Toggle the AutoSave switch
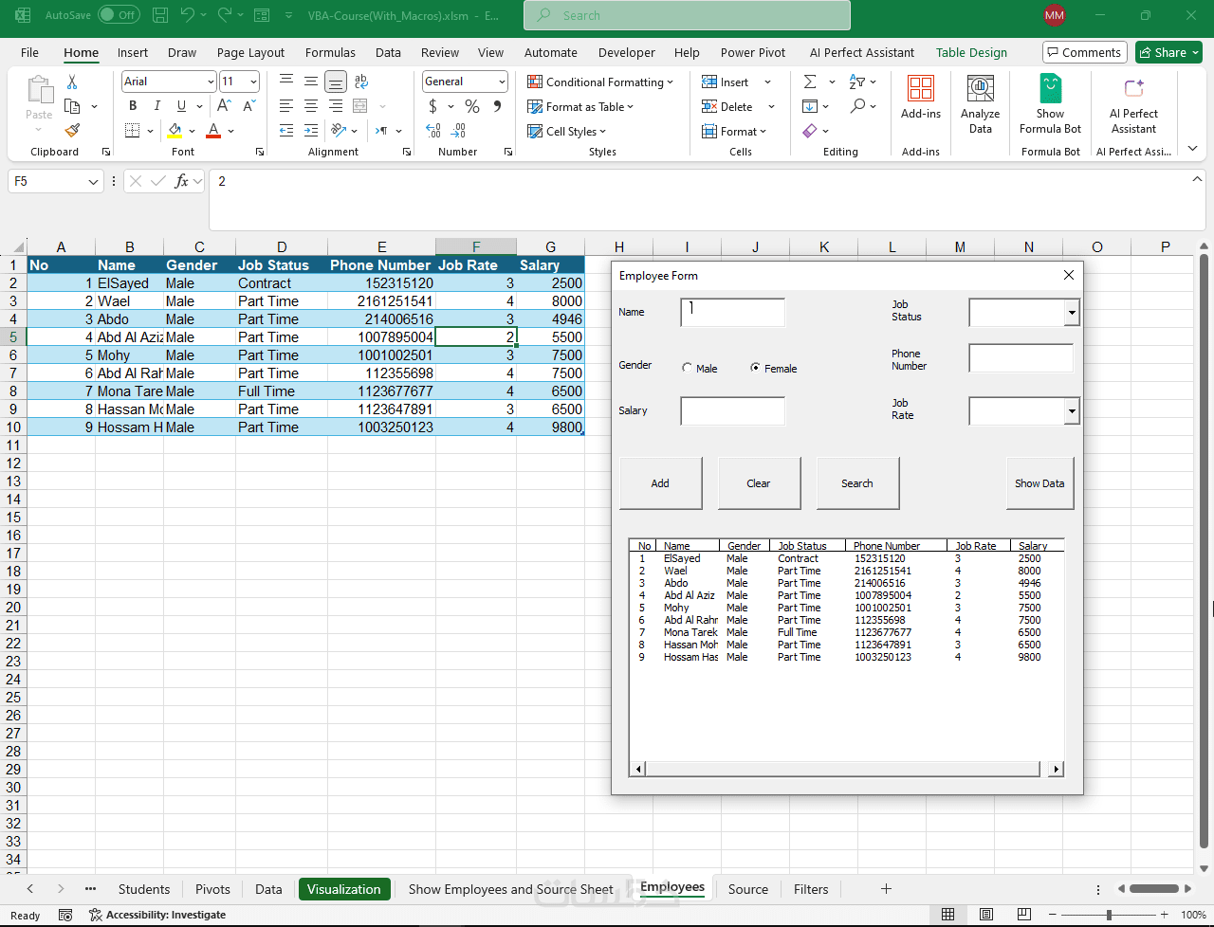This screenshot has height=927, width=1214. point(119,15)
